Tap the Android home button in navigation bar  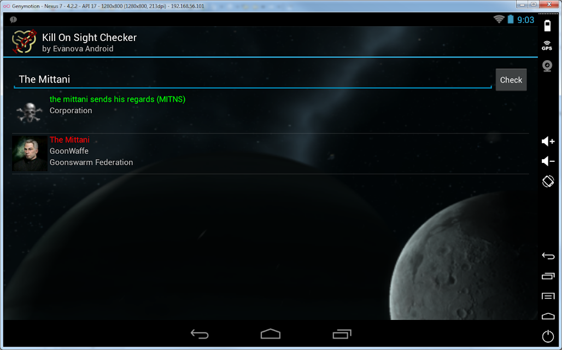click(270, 334)
